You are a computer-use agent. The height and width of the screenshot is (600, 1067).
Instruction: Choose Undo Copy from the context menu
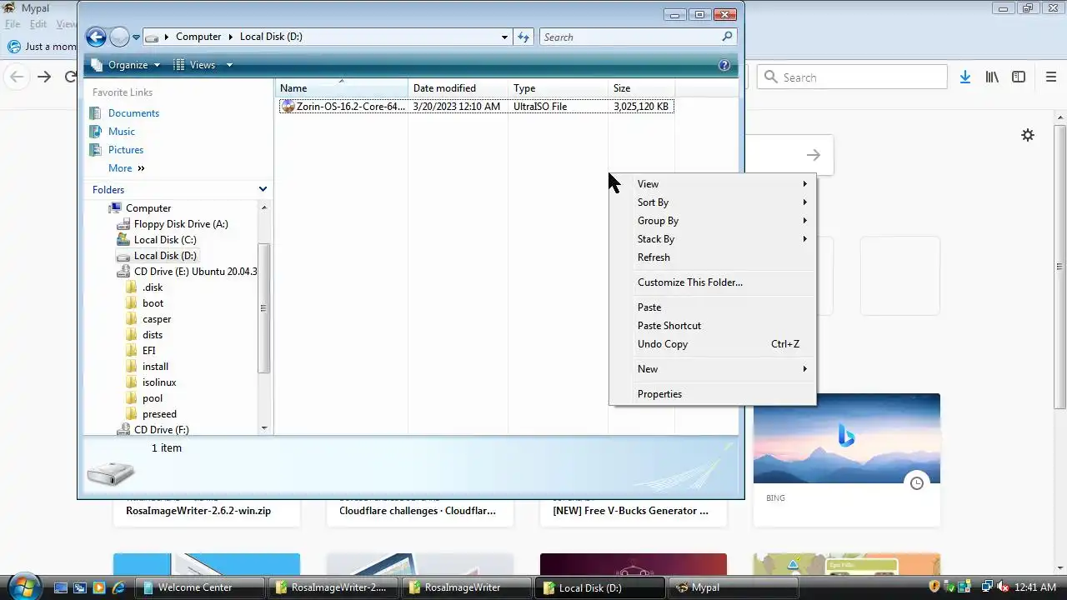[x=713, y=344]
